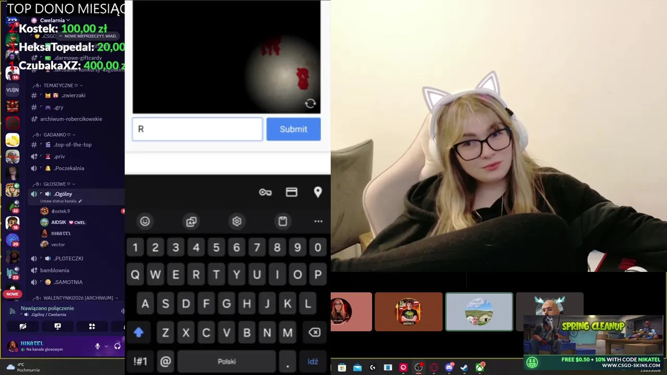The image size is (667, 375).
Task: Tap the payment card icon on keyboard bar
Action: coord(291,192)
